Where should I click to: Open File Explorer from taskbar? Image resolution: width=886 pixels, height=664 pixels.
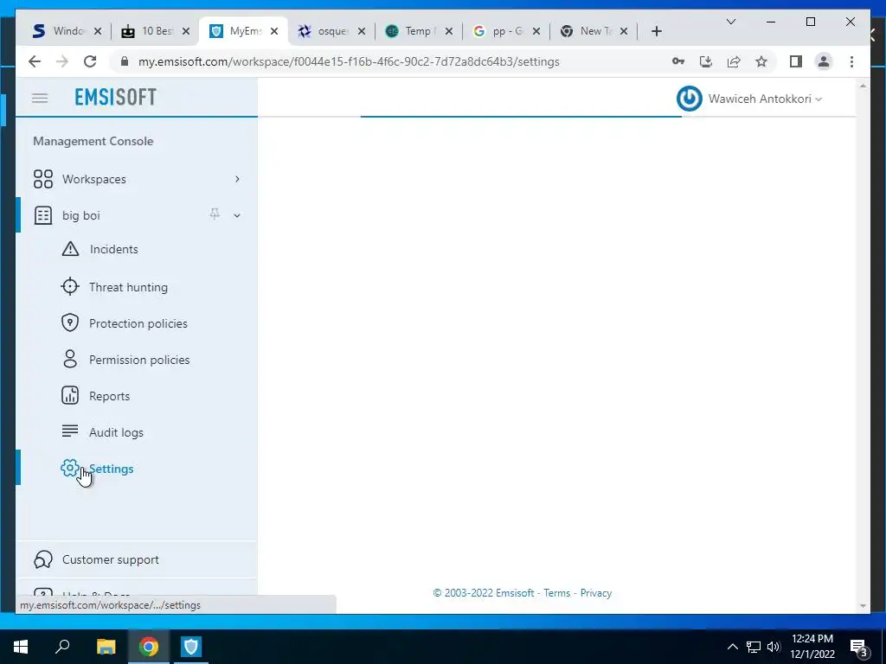[x=106, y=647]
